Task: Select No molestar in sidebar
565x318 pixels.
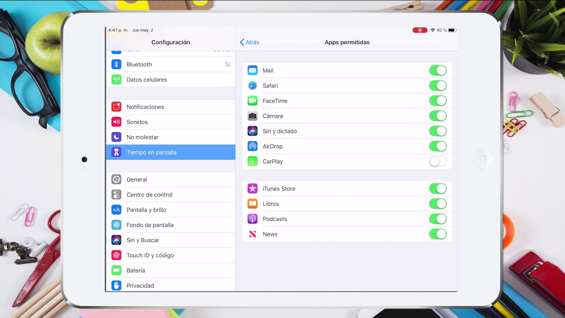Action: 171,137
